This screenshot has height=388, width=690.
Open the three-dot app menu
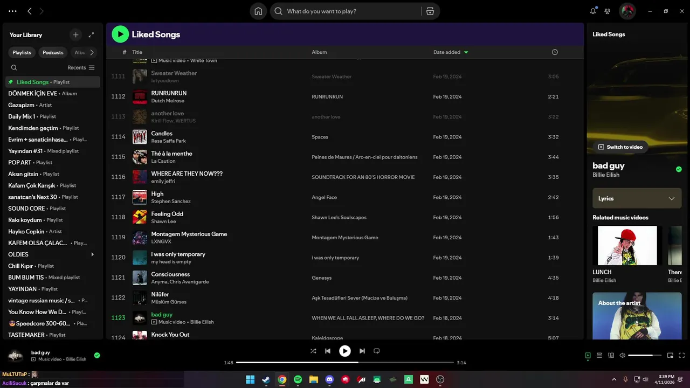click(x=12, y=11)
